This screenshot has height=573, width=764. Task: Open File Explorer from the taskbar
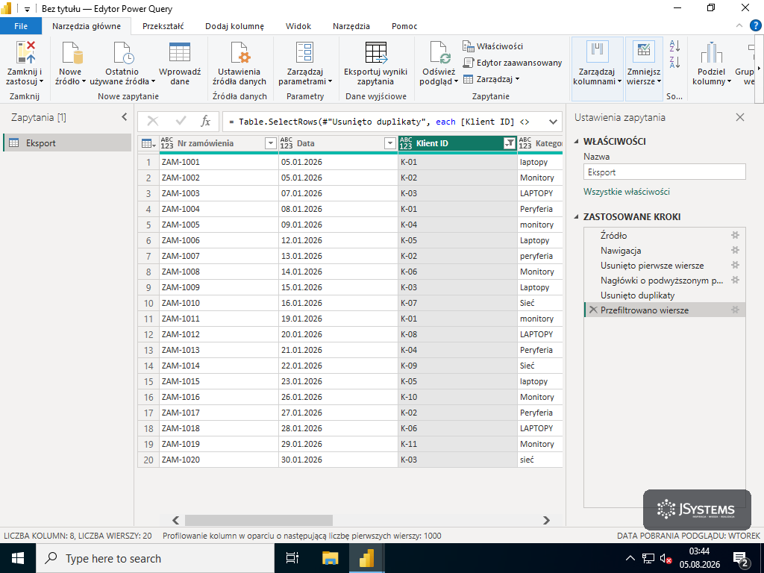click(331, 558)
